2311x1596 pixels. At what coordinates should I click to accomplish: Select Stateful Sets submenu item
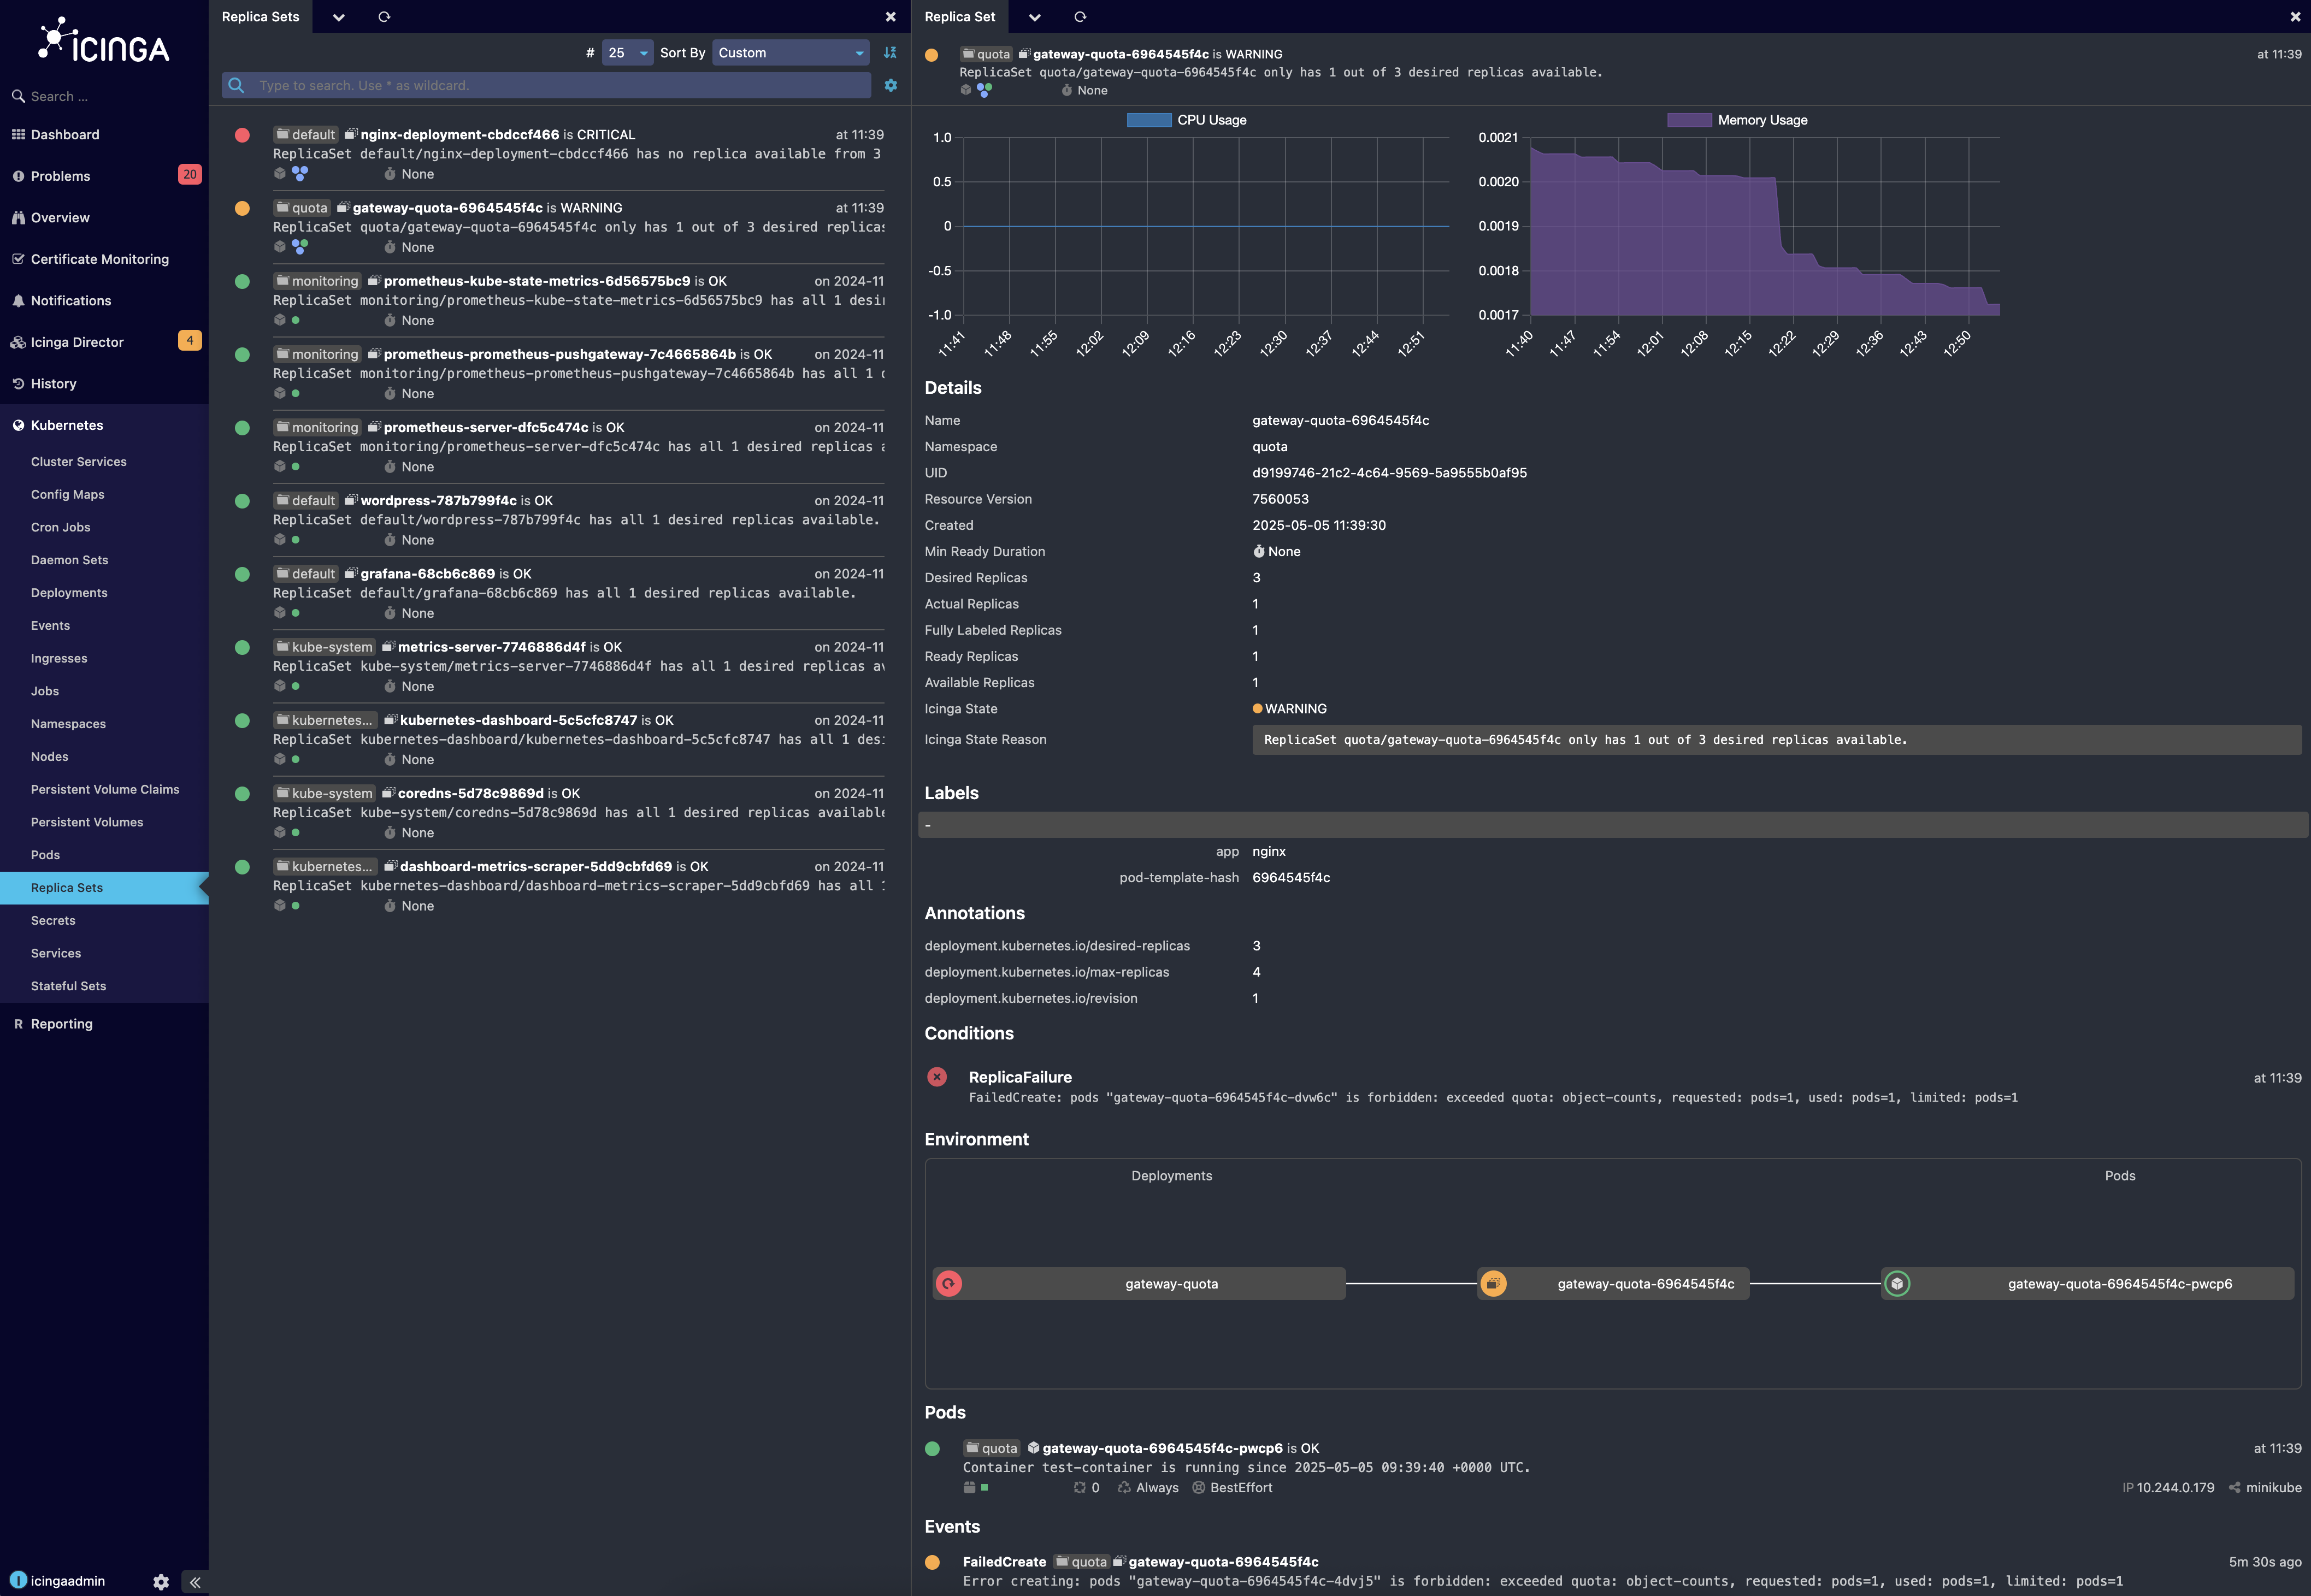click(68, 986)
